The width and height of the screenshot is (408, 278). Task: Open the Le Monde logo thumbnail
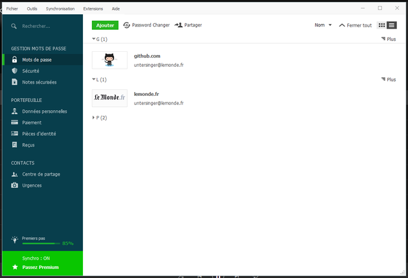click(x=109, y=98)
